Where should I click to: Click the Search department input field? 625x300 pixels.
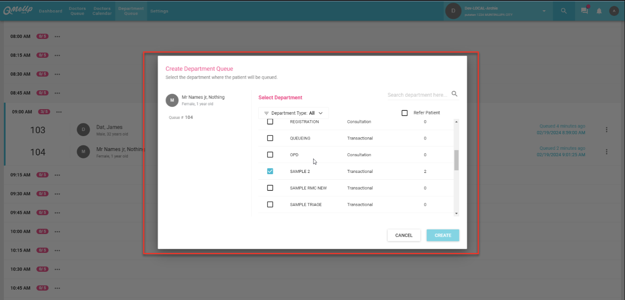pos(417,95)
